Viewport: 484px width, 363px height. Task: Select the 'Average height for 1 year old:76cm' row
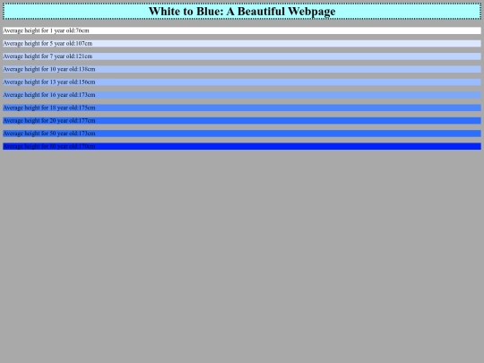[x=242, y=30]
